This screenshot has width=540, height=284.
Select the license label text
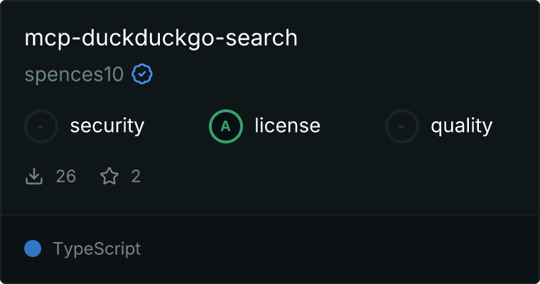pyautogui.click(x=287, y=126)
